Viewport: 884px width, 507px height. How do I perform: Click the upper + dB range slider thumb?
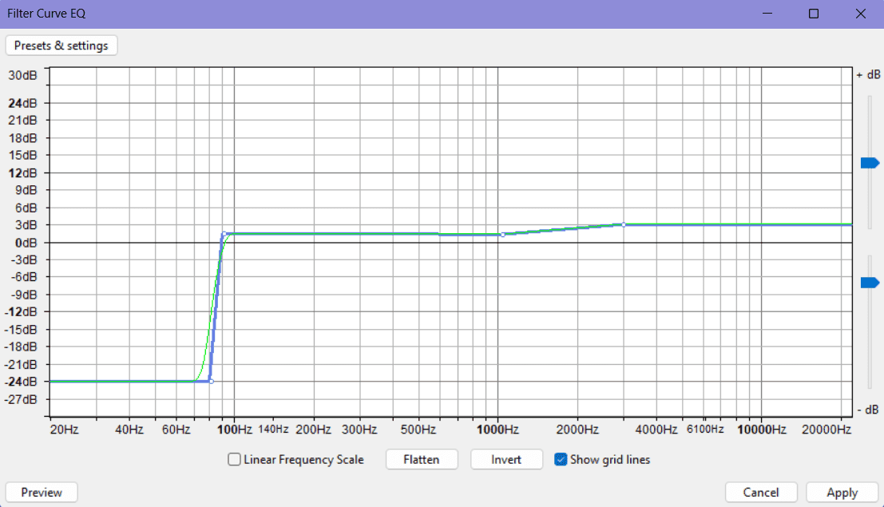[x=870, y=163]
